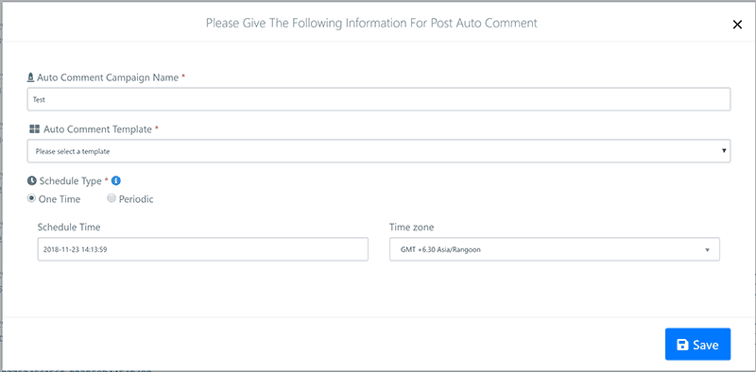This screenshot has width=756, height=372.
Task: Open the Time zone dropdown showing Asia/Rangoon
Action: [x=555, y=249]
